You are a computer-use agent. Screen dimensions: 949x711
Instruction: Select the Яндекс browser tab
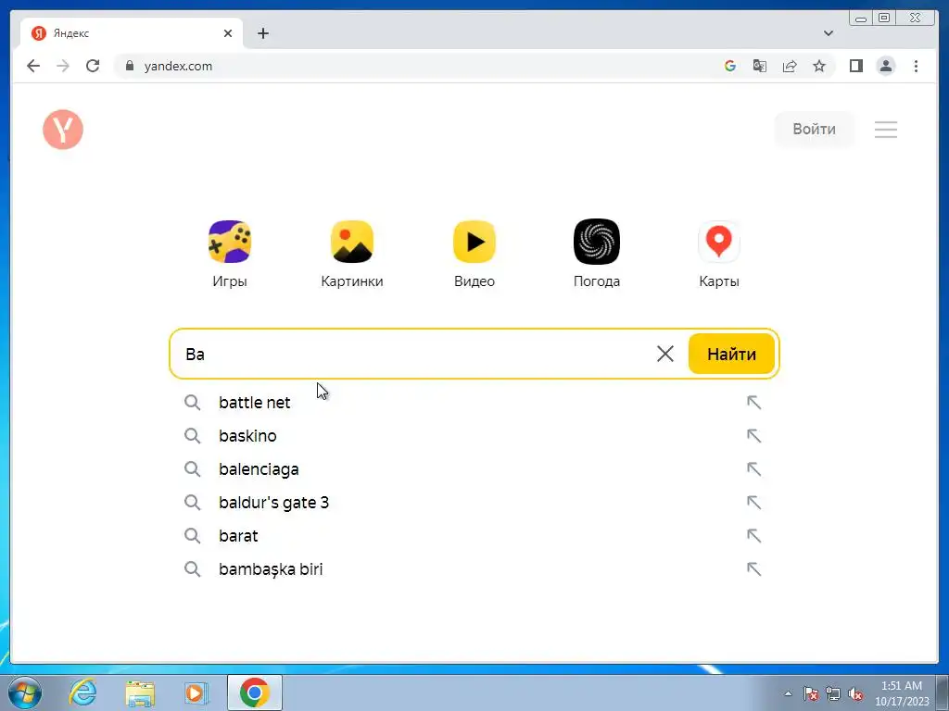[130, 33]
